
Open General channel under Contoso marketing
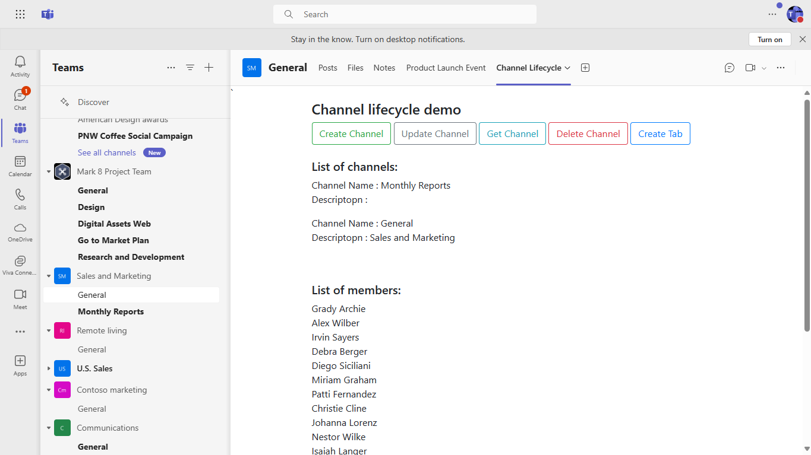pyautogui.click(x=92, y=409)
